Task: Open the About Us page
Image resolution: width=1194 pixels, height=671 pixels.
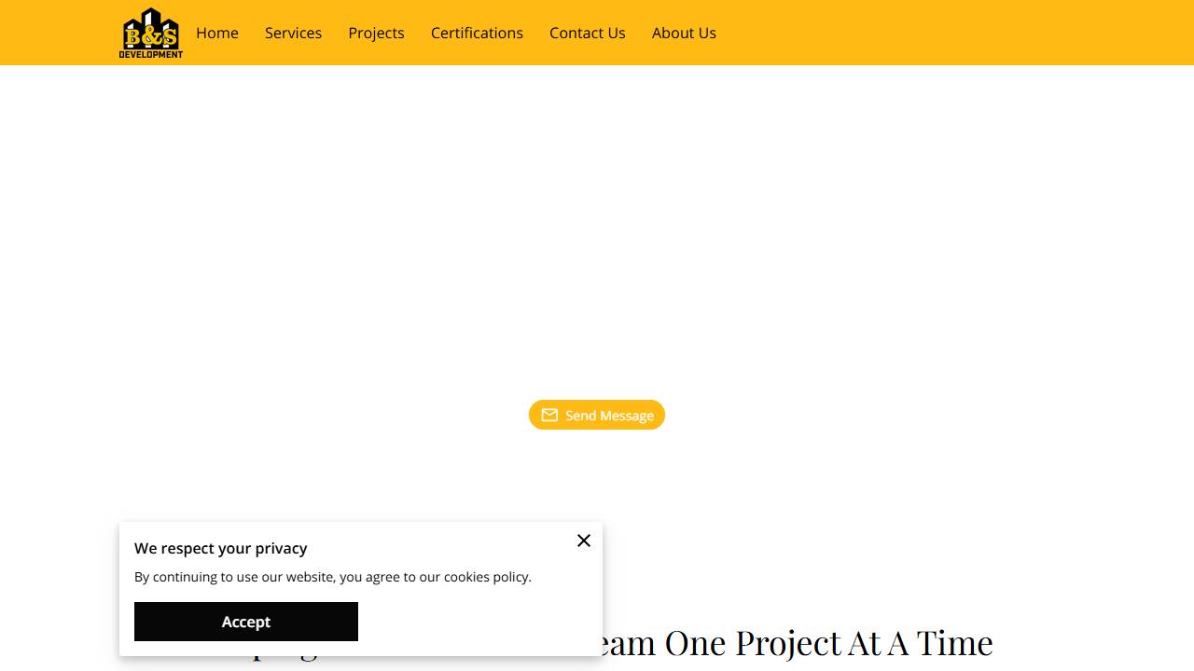Action: (684, 33)
